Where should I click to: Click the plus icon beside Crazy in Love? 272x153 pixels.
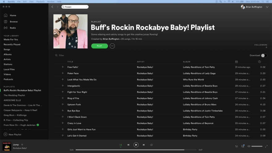(63, 123)
